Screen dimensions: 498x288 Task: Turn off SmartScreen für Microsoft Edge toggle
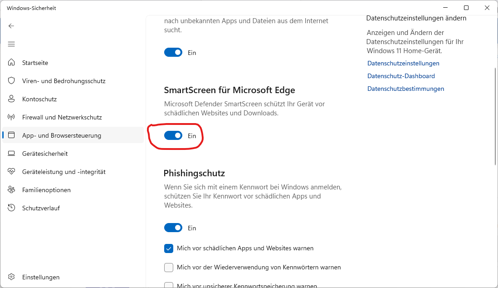173,135
